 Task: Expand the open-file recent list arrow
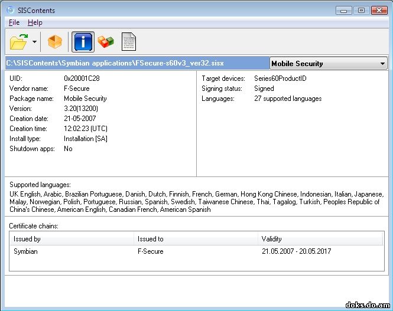coord(35,42)
